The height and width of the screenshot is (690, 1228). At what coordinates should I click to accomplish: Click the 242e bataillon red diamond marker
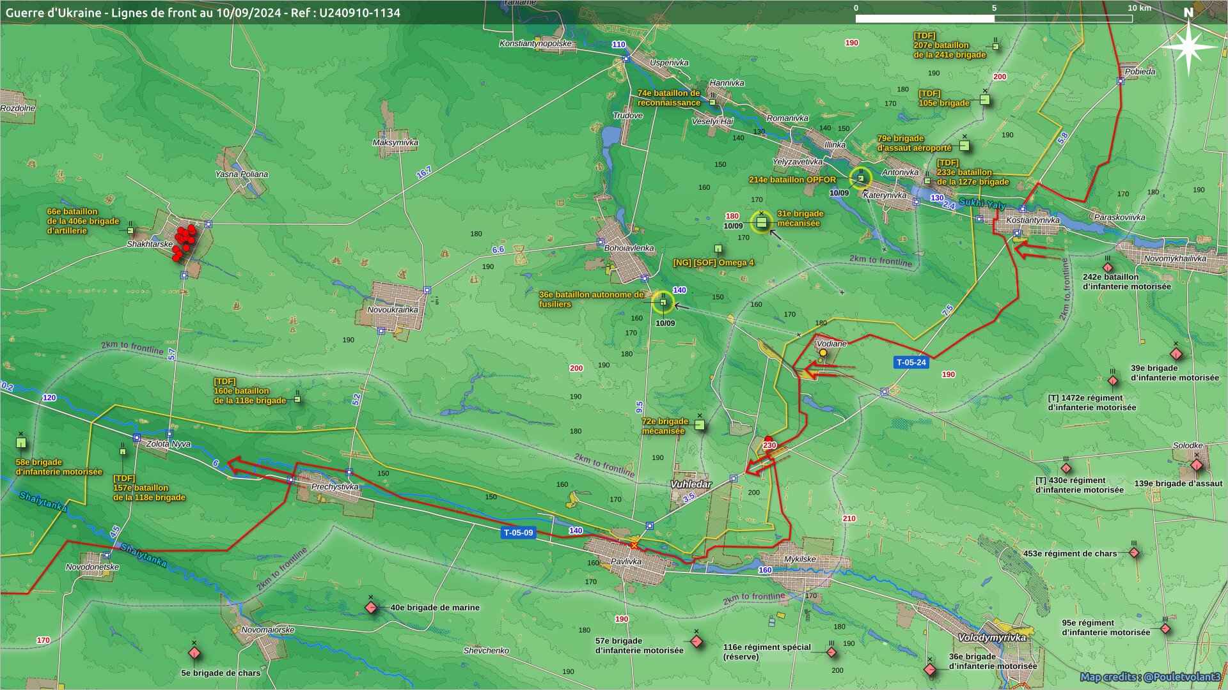(x=1108, y=267)
